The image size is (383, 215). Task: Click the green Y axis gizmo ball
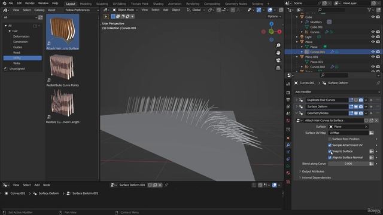click(271, 32)
